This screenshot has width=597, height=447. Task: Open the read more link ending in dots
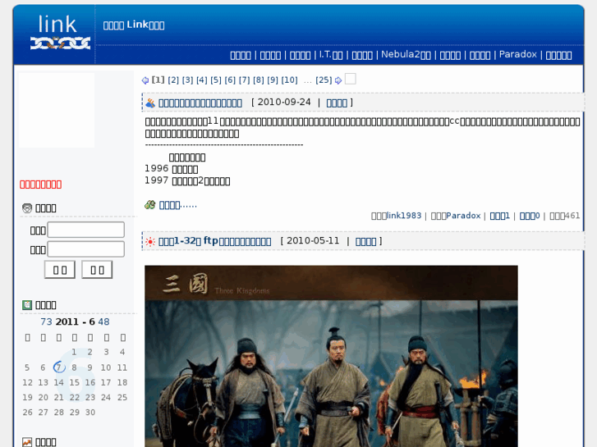click(x=178, y=205)
